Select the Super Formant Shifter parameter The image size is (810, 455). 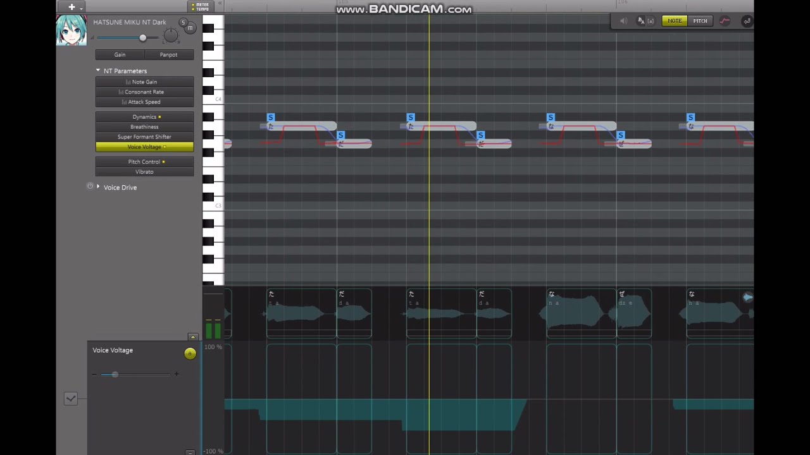[144, 136]
